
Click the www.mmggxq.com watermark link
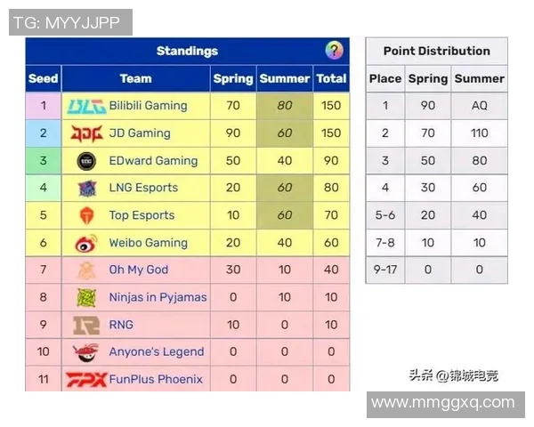pos(442,403)
